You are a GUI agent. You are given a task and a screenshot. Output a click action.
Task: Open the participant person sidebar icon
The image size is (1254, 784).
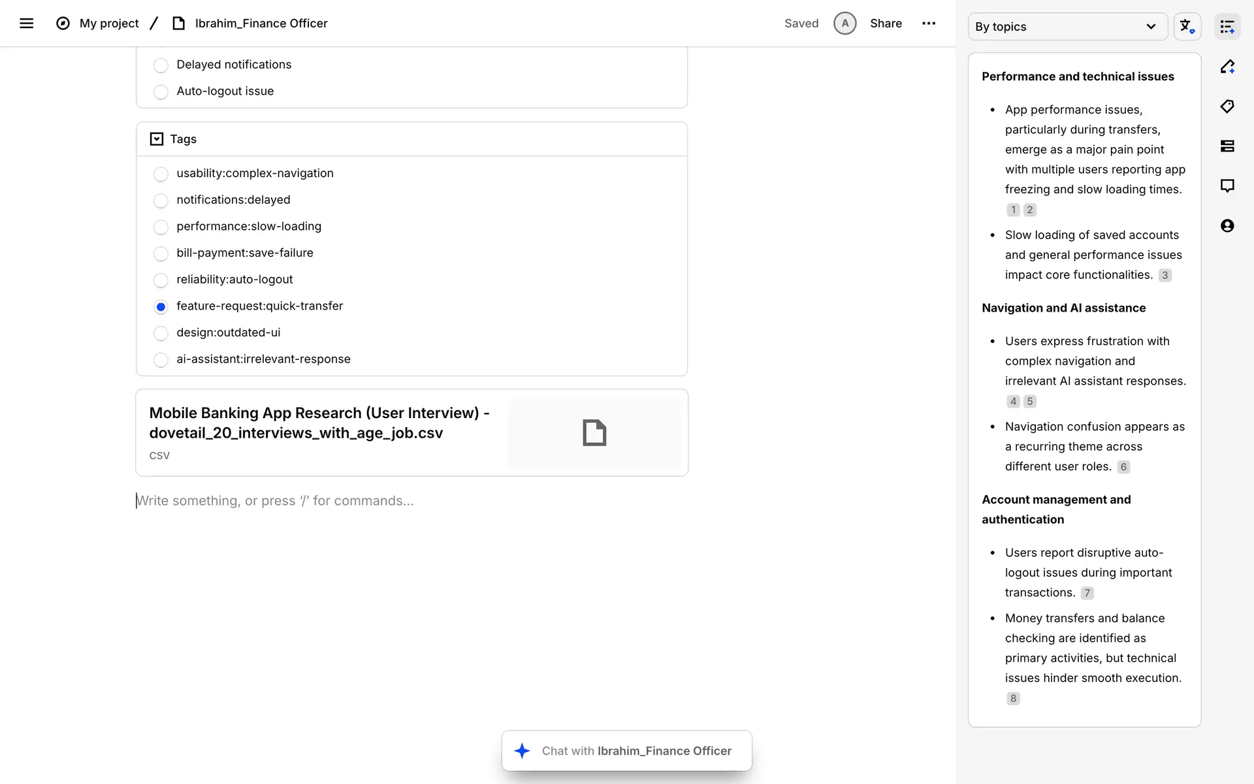point(1227,226)
